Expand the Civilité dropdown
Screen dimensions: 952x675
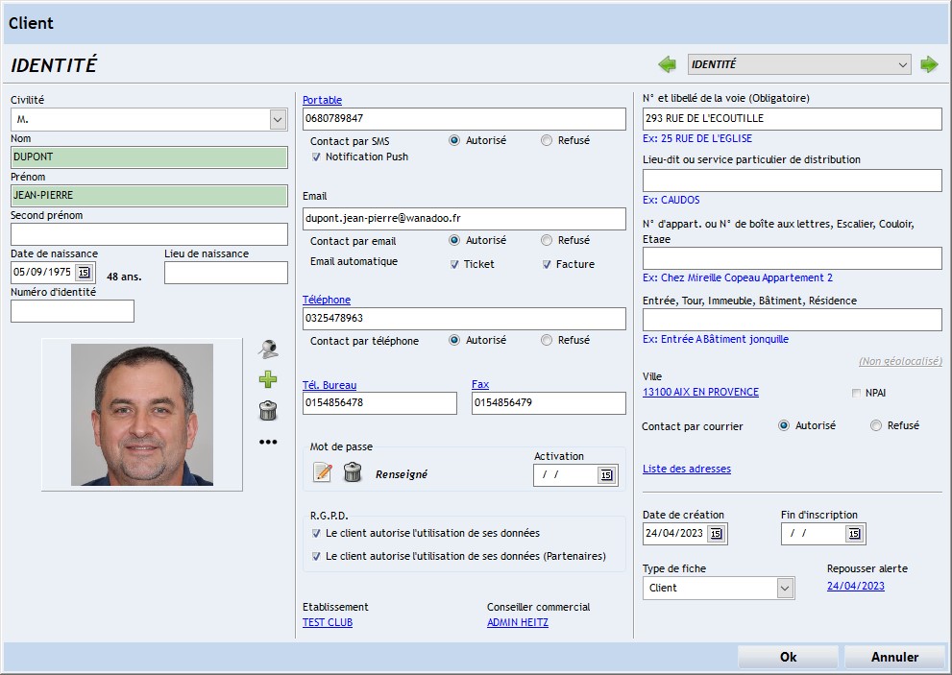[x=278, y=120]
